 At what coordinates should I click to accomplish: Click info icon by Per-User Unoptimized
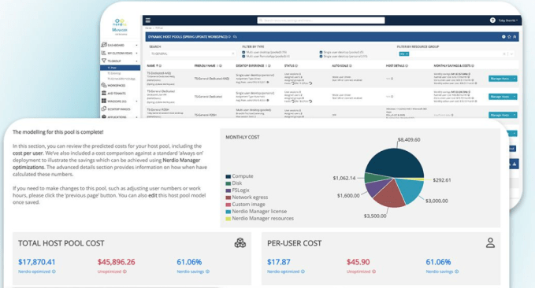click(374, 271)
